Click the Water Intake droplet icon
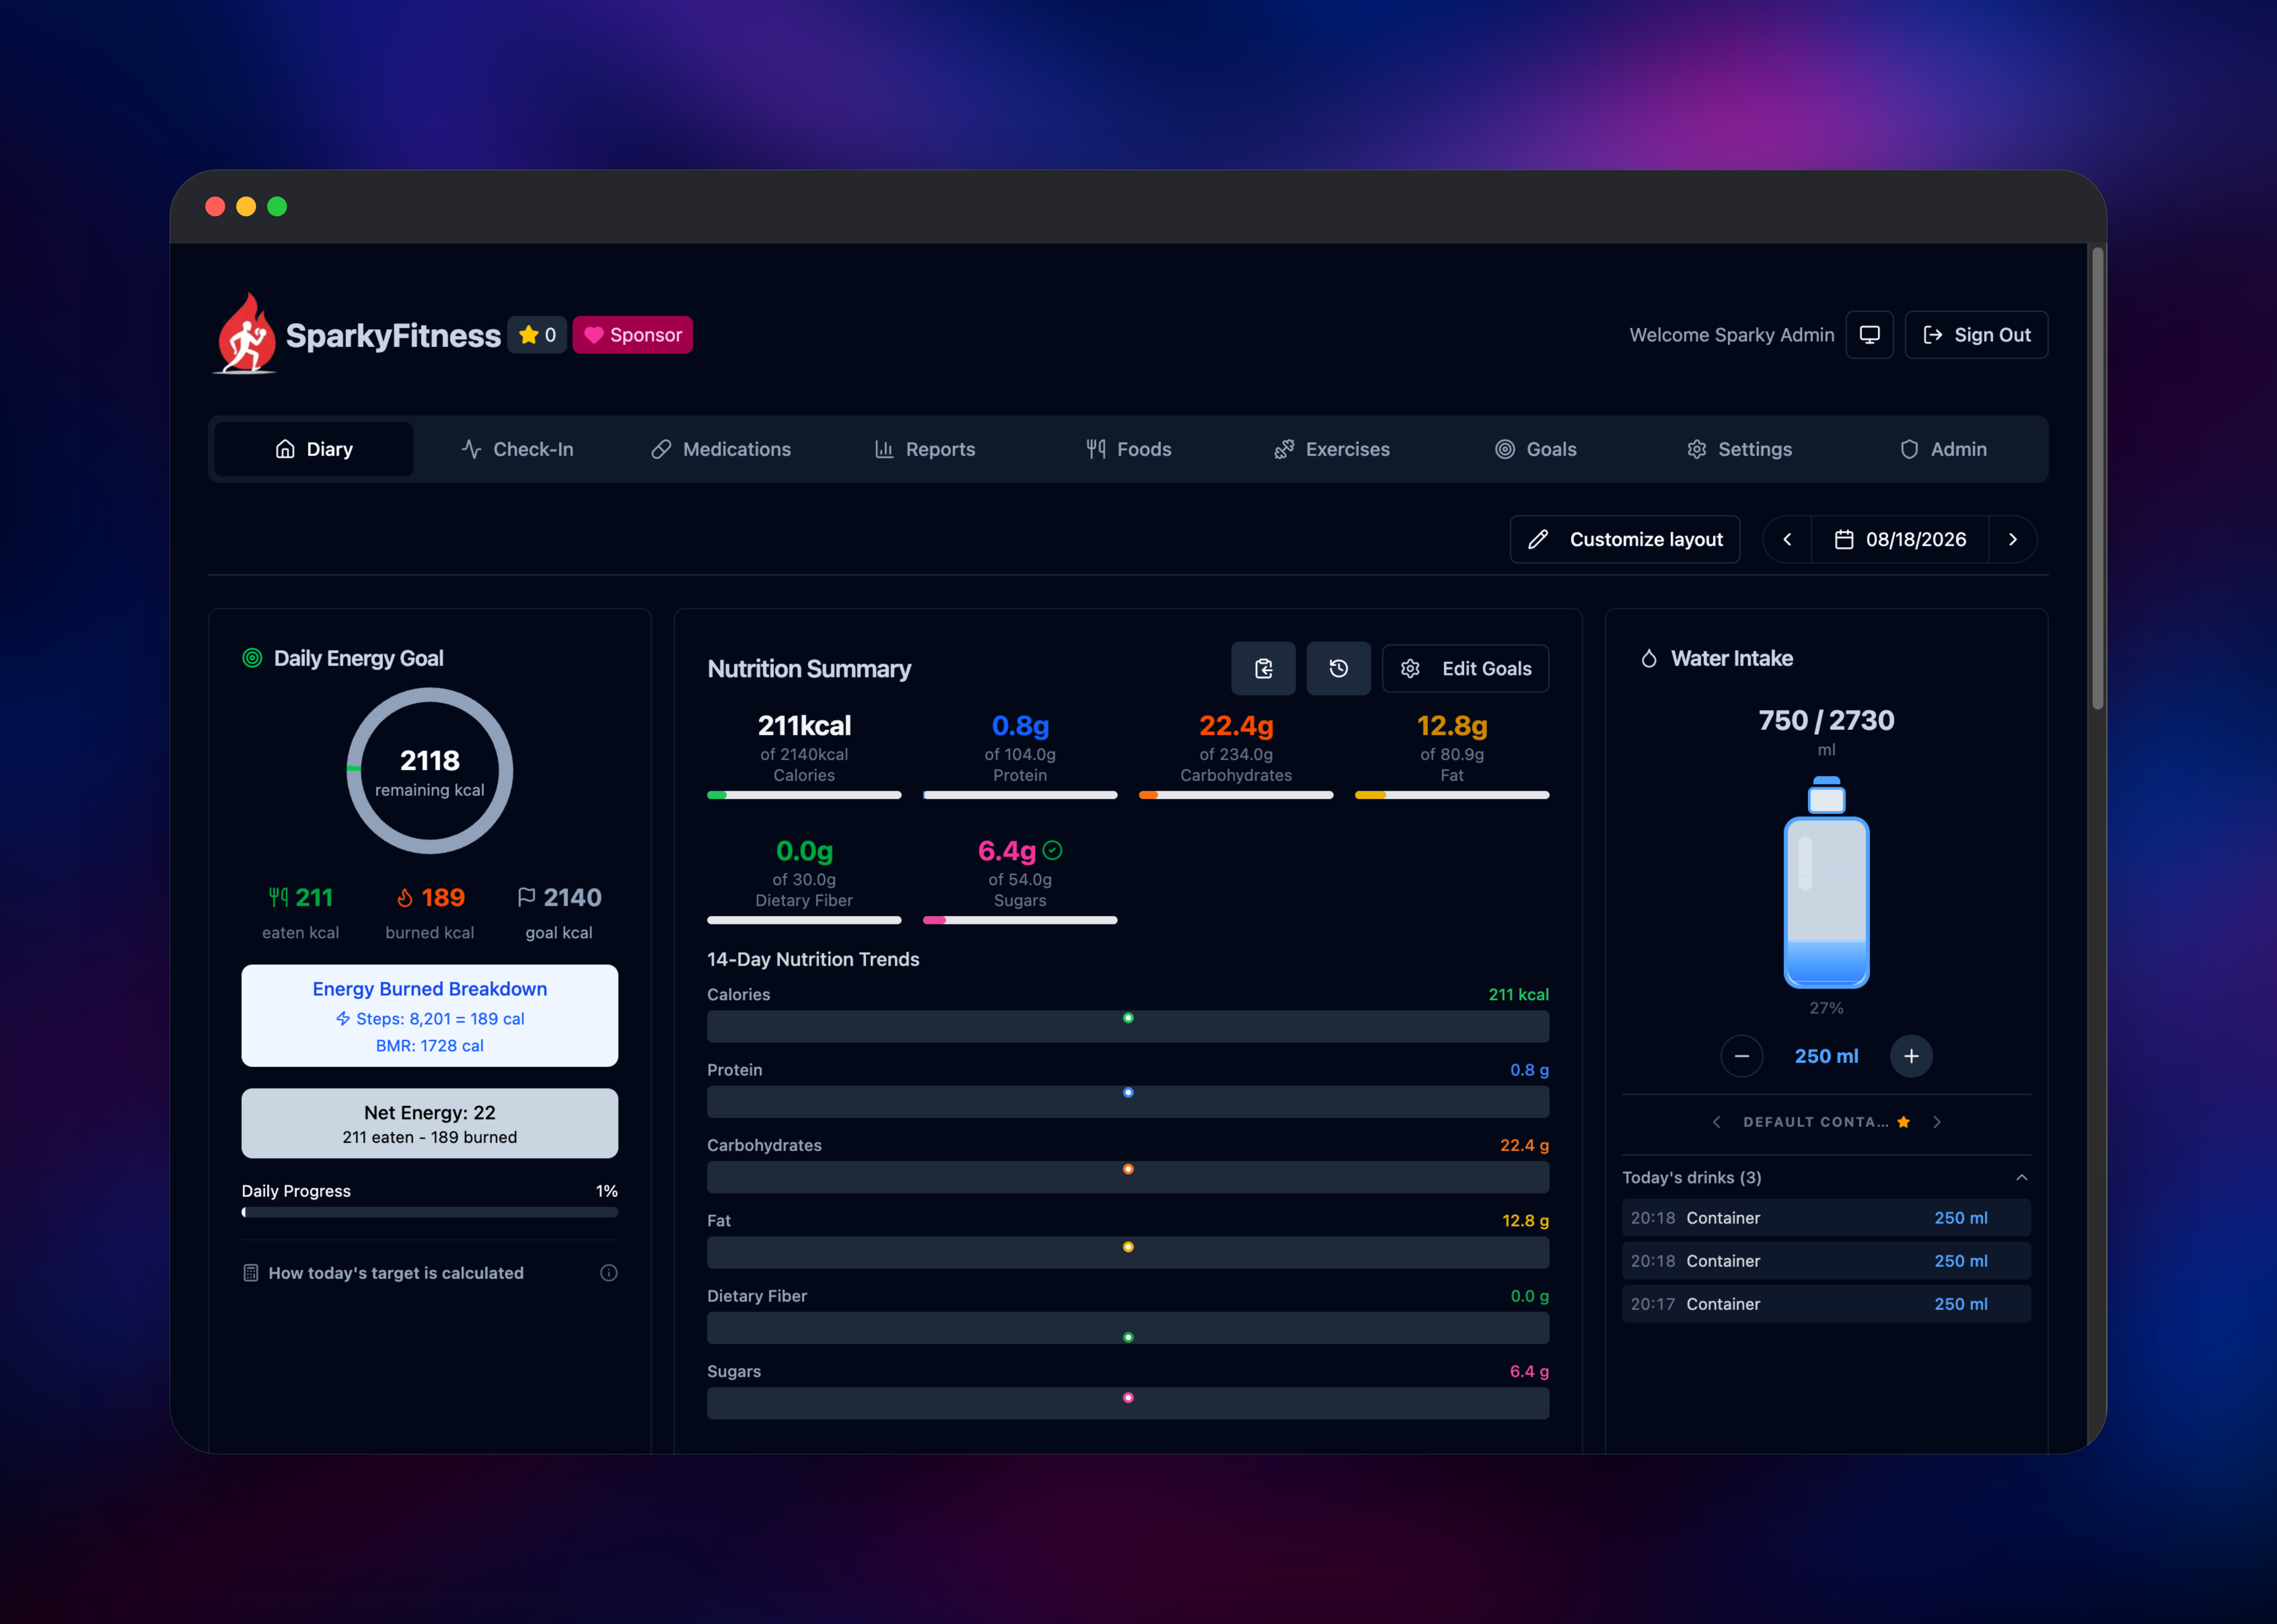 [1649, 658]
